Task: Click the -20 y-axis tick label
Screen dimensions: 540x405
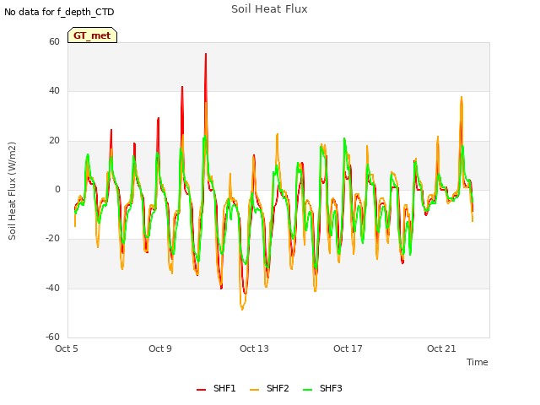Action: click(52, 238)
